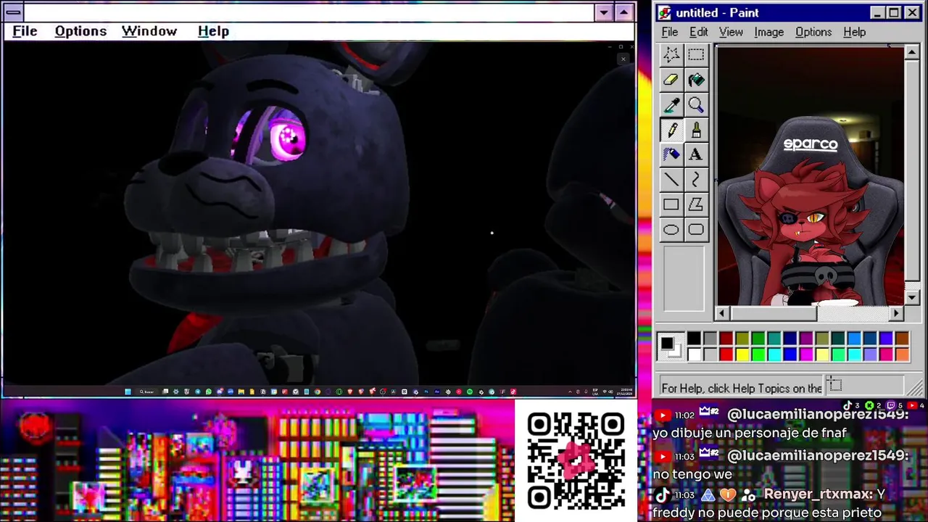This screenshot has width=928, height=522.
Task: Pick the dark red (maroon) palette swatch
Action: pos(726,339)
